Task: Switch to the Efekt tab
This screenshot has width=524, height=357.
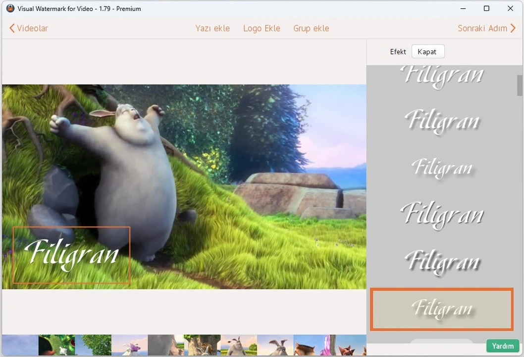Action: [398, 51]
